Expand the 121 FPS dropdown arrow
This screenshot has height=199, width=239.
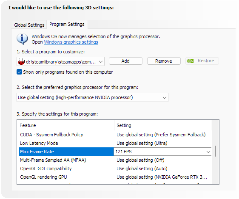(208, 152)
